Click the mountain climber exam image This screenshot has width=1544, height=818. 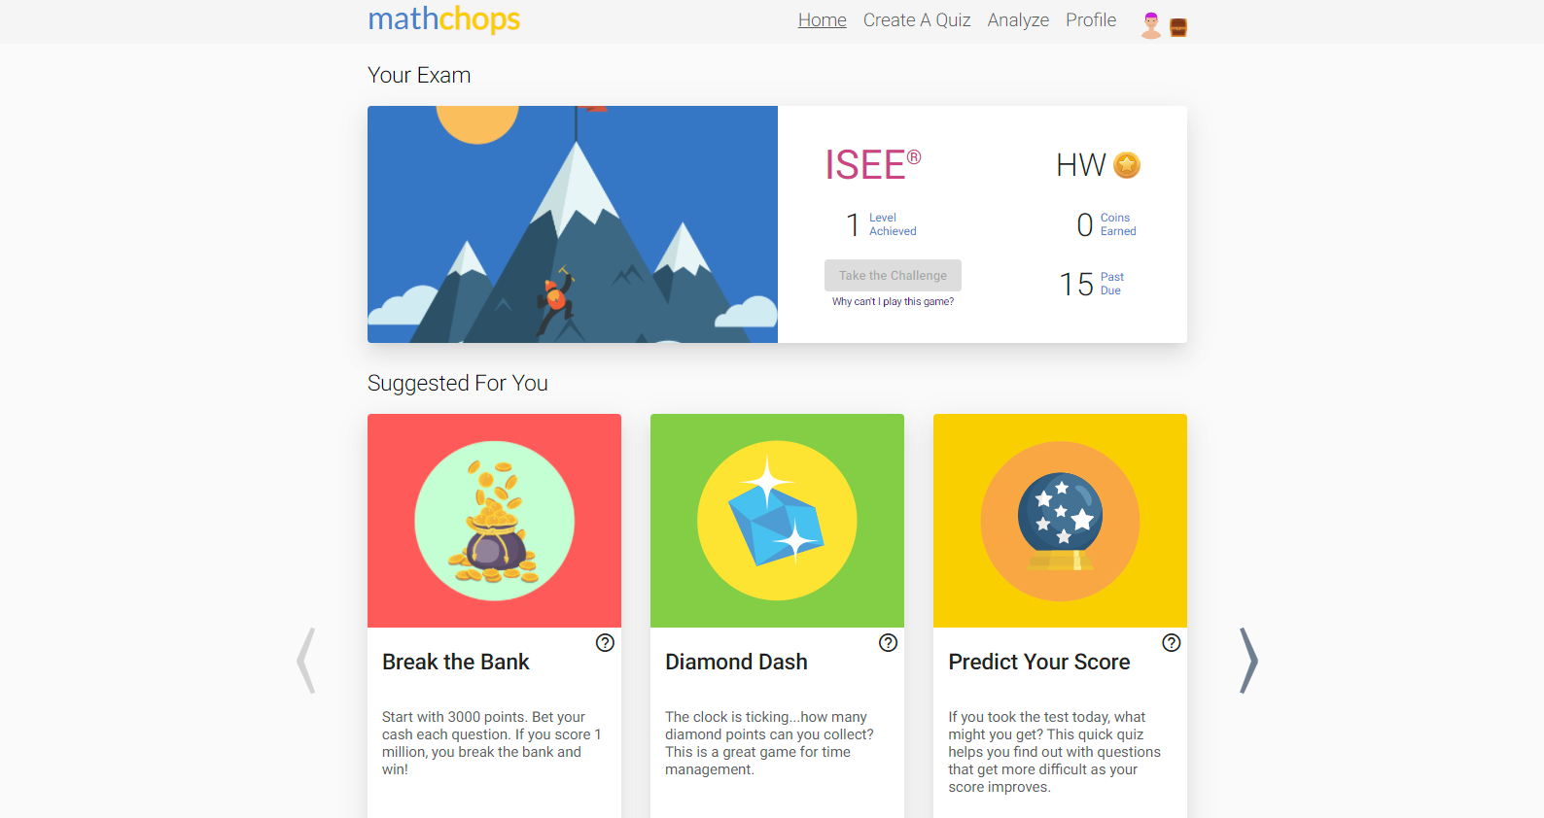(573, 224)
